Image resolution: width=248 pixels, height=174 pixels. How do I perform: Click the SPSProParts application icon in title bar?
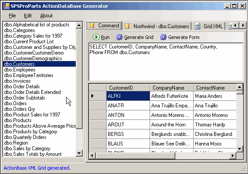pyautogui.click(x=7, y=6)
